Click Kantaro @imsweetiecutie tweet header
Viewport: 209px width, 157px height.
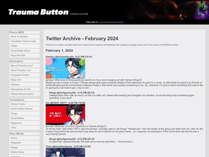[69, 57]
